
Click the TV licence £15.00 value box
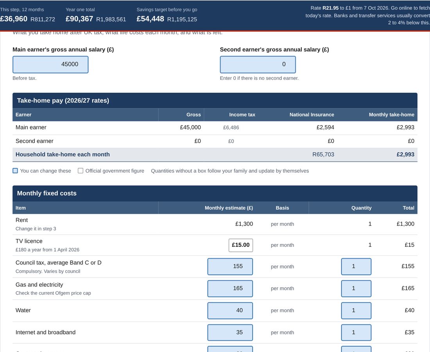pyautogui.click(x=241, y=245)
